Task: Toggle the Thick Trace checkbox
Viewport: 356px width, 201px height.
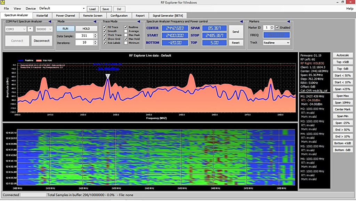Action: pos(105,35)
